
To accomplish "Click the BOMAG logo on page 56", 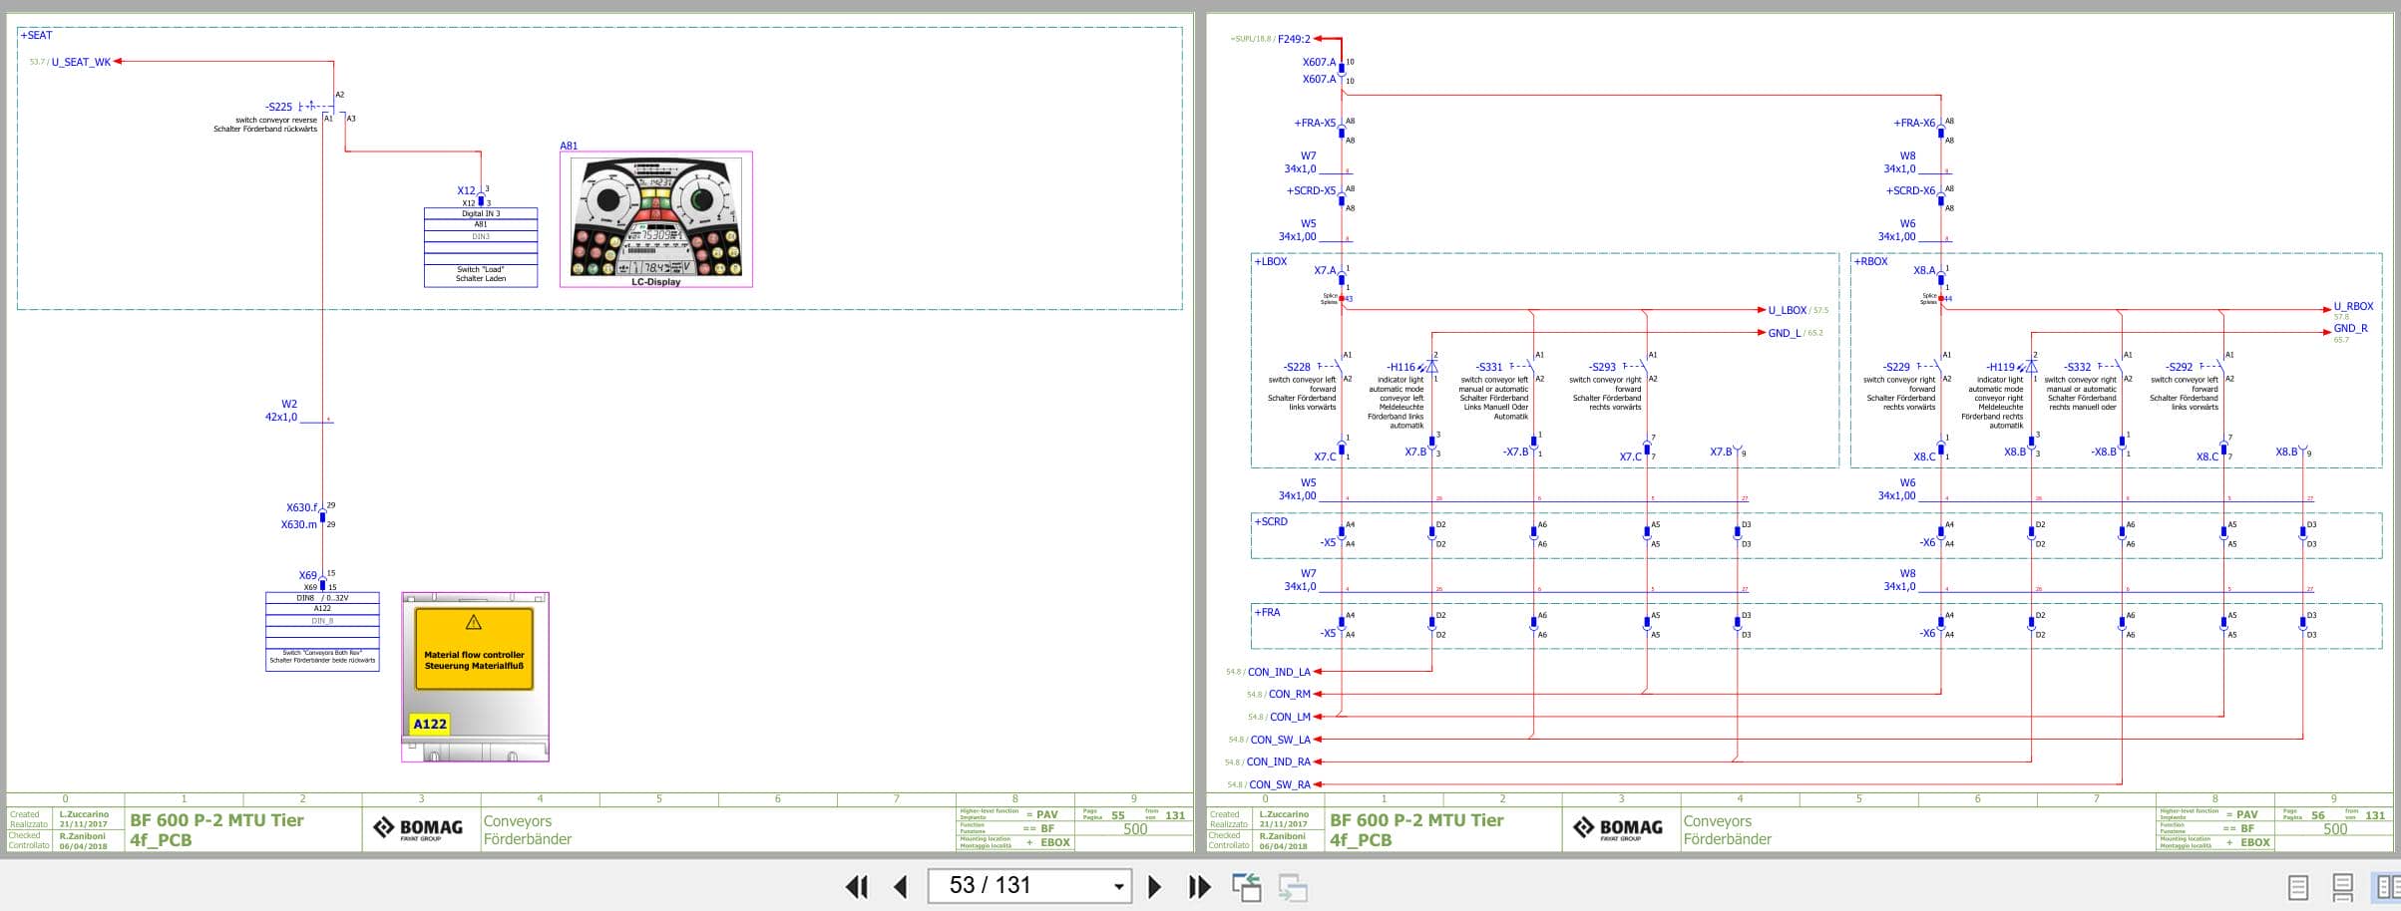I will (x=1619, y=829).
